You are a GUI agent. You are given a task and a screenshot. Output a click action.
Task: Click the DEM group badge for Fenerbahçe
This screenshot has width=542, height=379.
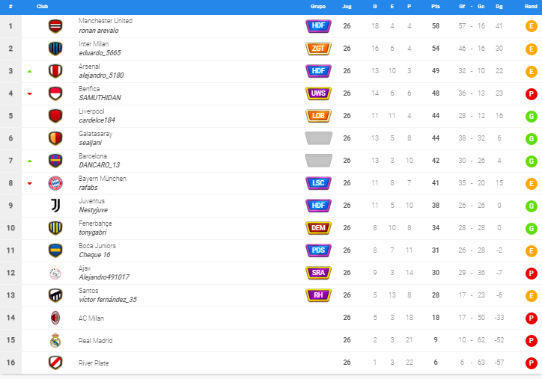click(318, 228)
